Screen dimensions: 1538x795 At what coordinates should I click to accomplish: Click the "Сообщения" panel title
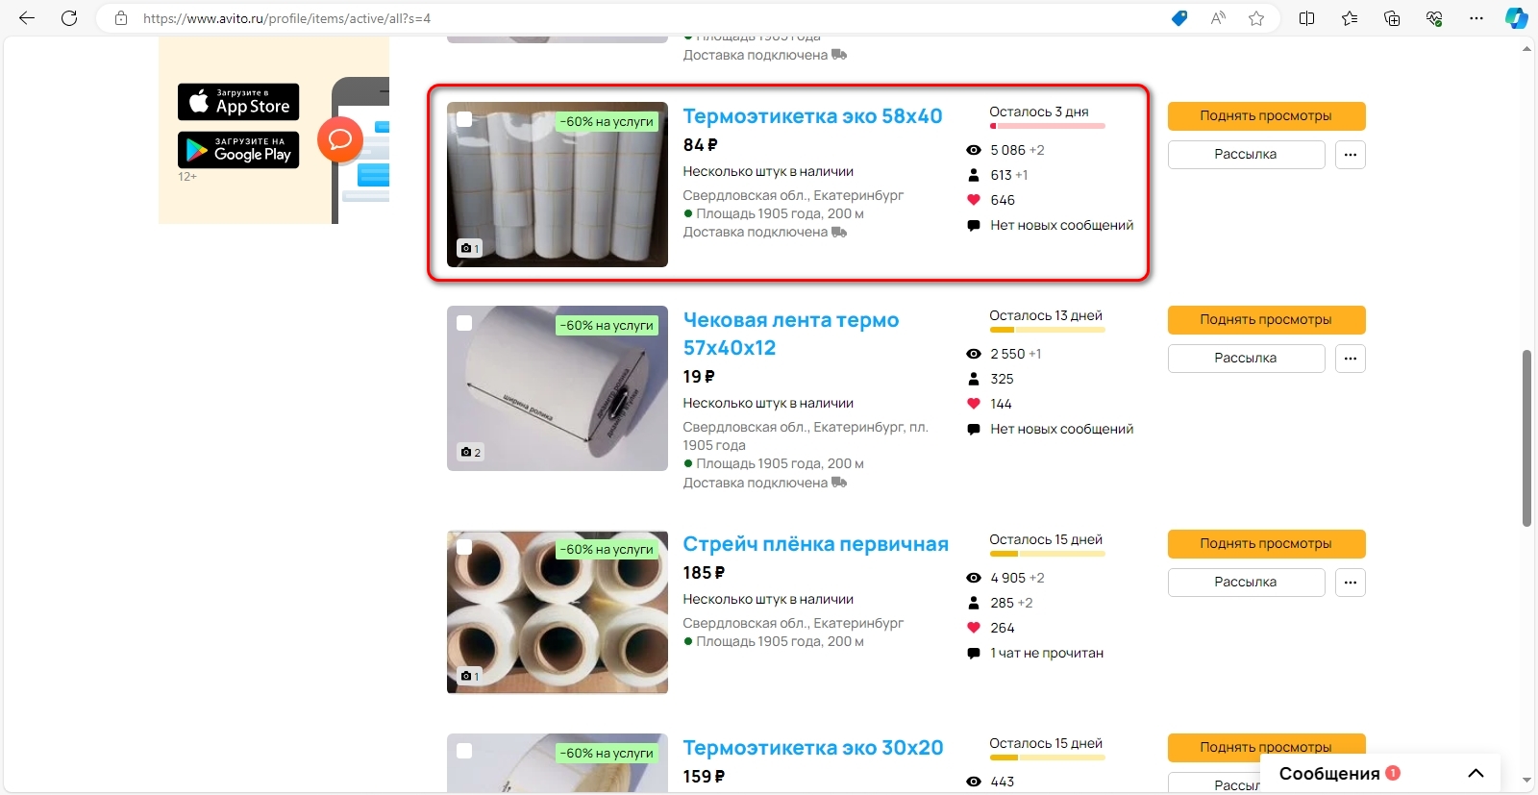1329,774
